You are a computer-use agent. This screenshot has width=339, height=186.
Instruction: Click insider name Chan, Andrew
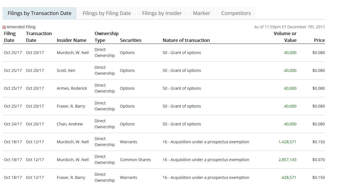point(70,124)
